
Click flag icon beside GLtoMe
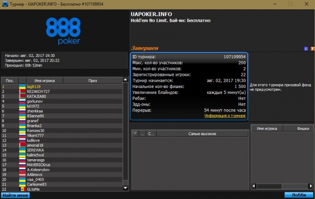(x=22, y=189)
